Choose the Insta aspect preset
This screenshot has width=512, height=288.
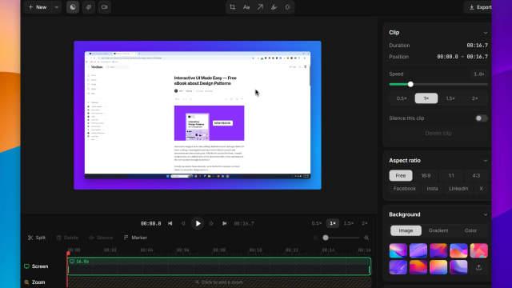coord(432,189)
